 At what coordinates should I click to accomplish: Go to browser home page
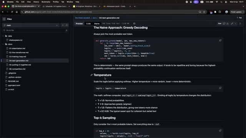tap(17, 12)
